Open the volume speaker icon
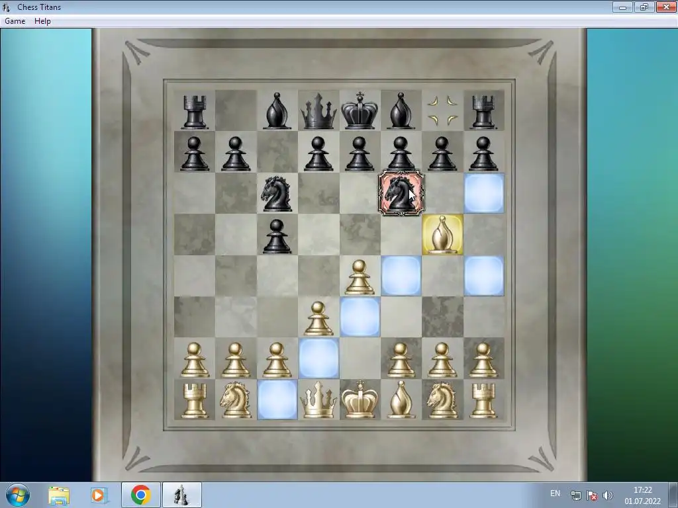The height and width of the screenshot is (508, 678). point(608,495)
